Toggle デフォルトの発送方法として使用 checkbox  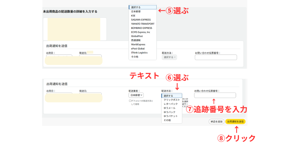(130, 101)
